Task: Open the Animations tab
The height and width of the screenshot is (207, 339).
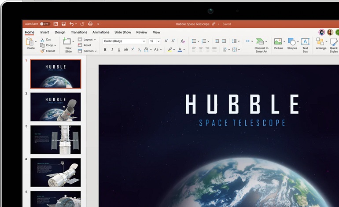Action: pos(101,32)
